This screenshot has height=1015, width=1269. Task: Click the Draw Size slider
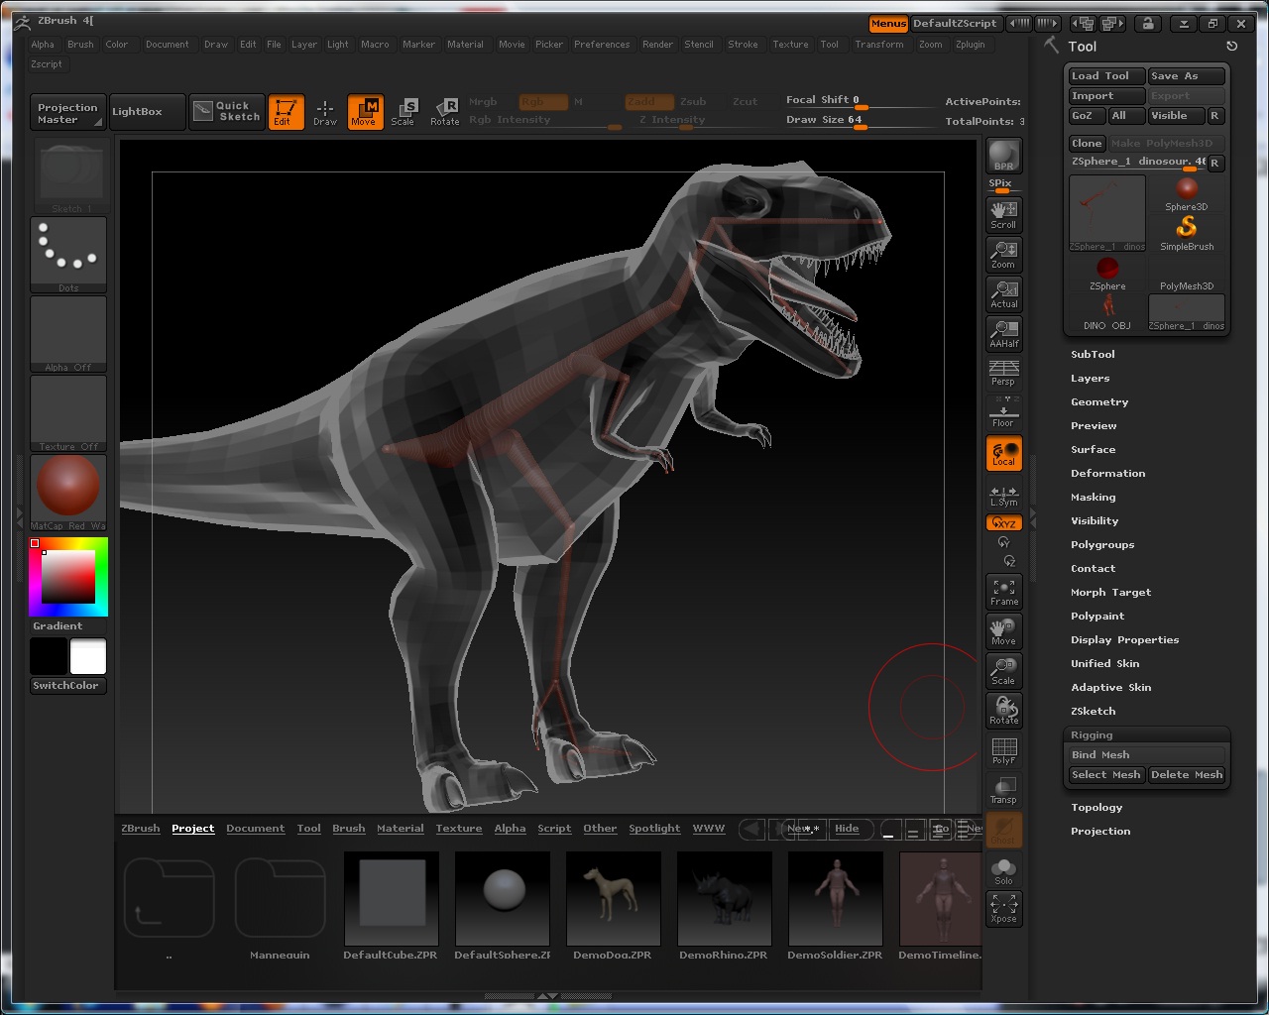click(859, 121)
